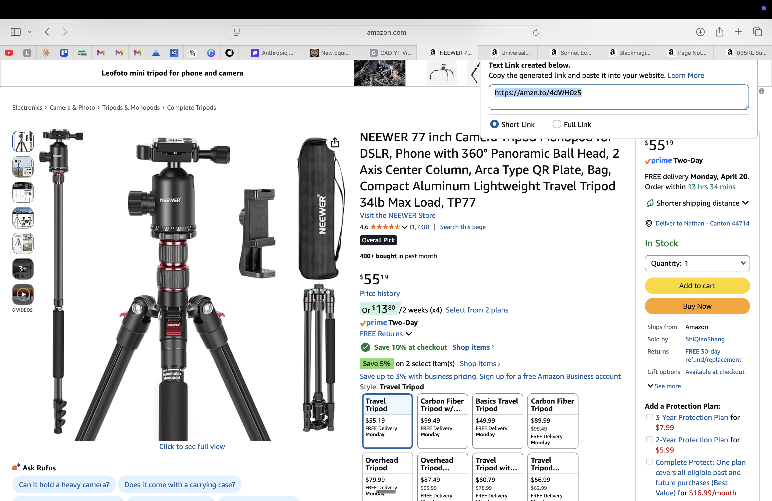772x501 pixels.
Task: Switch to the New Equi... tab
Action: [330, 53]
